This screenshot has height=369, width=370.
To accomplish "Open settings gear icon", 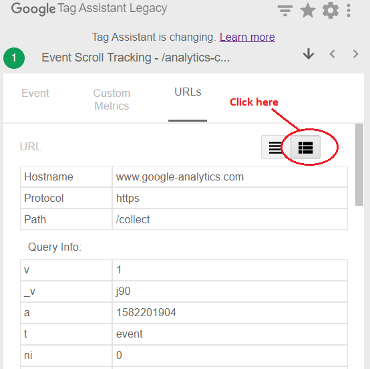I will pos(331,11).
